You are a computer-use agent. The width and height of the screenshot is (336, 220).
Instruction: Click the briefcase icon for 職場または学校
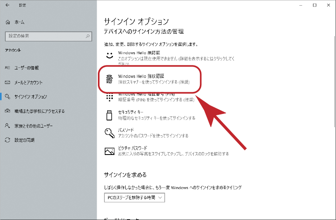tap(8, 111)
